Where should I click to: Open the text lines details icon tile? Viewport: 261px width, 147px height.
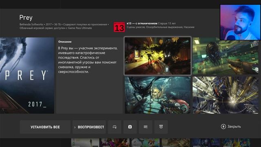[x=146, y=127]
